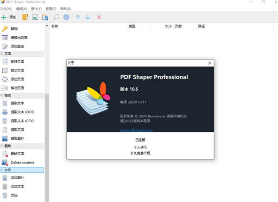Click the add image toolbar icon
The height and width of the screenshot is (202, 278).
click(35, 17)
